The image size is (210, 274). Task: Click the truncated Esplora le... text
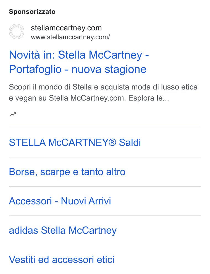[x=149, y=98]
